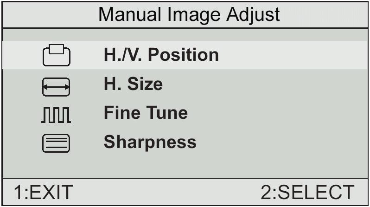This screenshot has width=370, height=207.
Task: Choose the Fine Tune square-wave icon
Action: 56,115
